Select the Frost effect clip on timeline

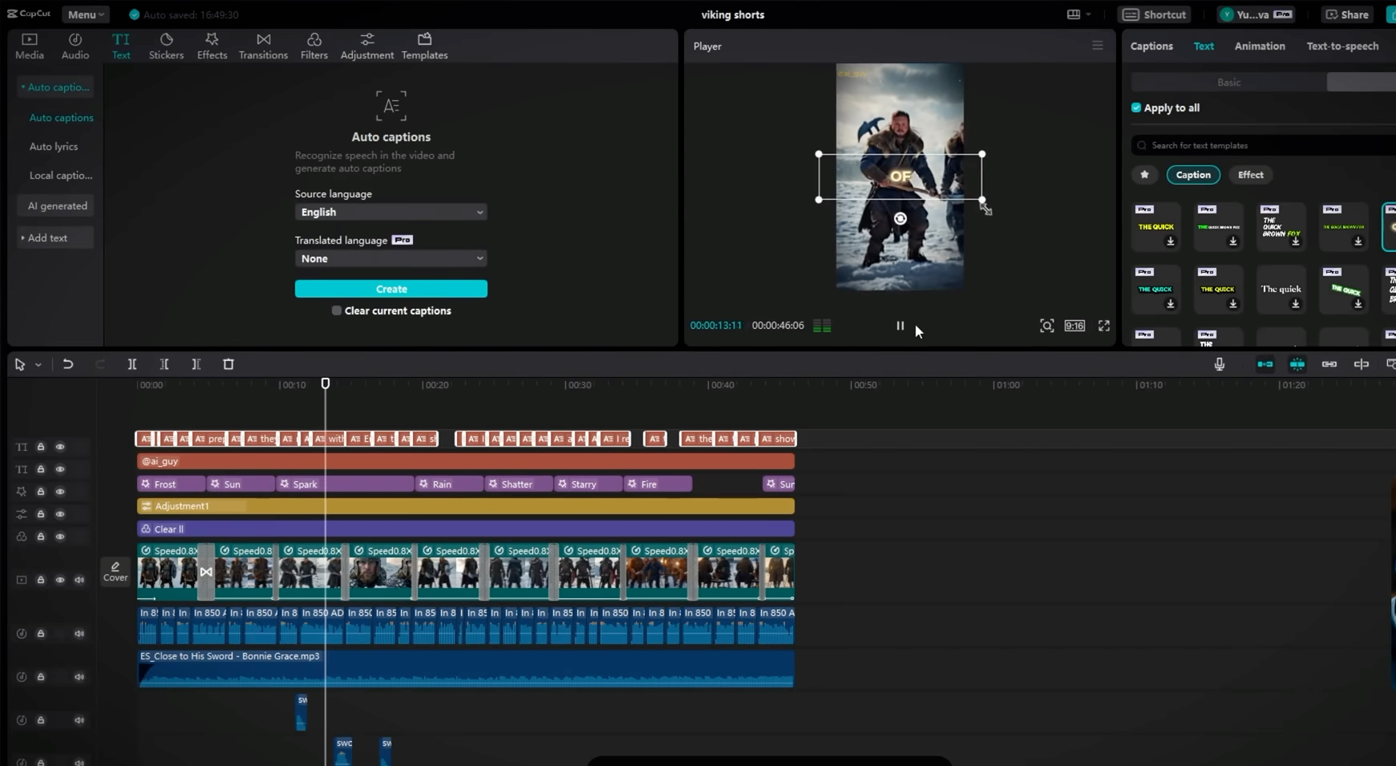[x=171, y=484]
